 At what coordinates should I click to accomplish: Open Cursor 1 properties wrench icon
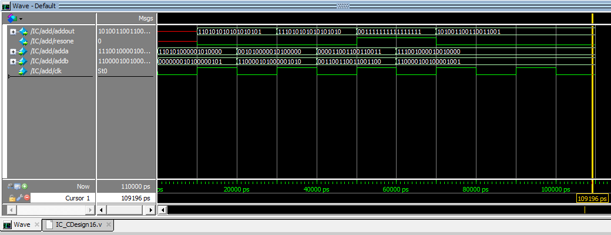click(18, 198)
